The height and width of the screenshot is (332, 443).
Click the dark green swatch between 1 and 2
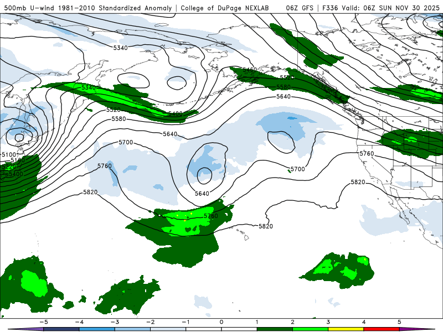point(275,329)
